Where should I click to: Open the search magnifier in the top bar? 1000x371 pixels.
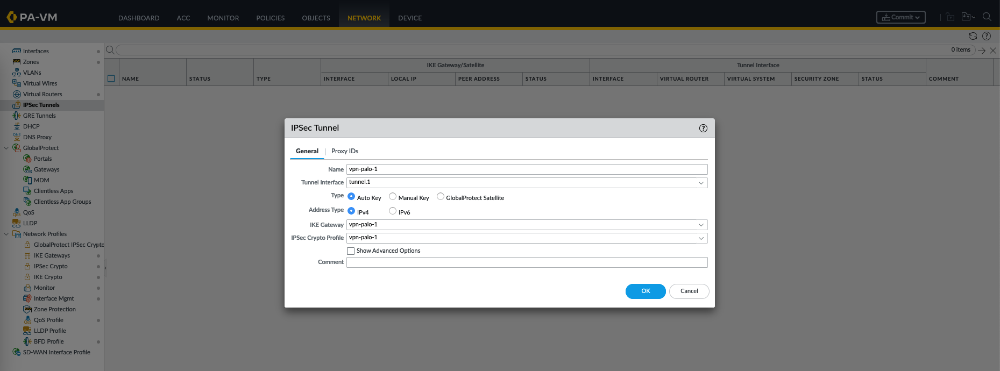coord(987,17)
